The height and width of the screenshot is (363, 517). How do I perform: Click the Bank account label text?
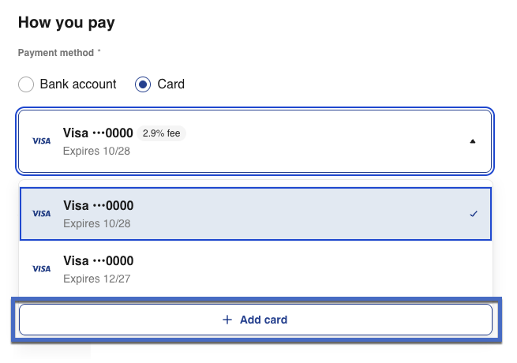click(x=78, y=84)
